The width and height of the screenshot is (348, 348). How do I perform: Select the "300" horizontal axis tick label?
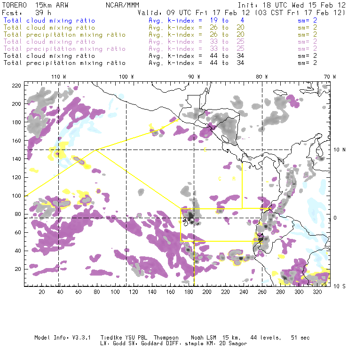(299, 292)
